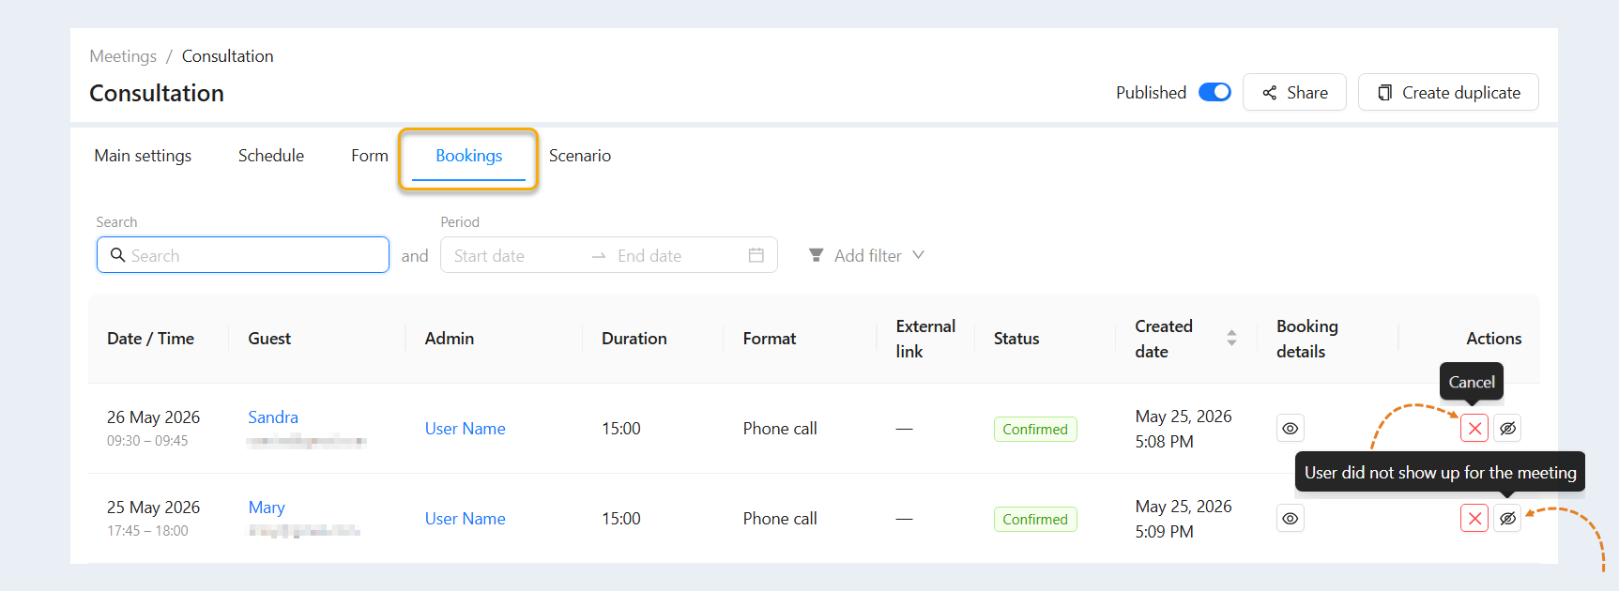
Task: Open the calendar icon in Period field
Action: [x=756, y=255]
